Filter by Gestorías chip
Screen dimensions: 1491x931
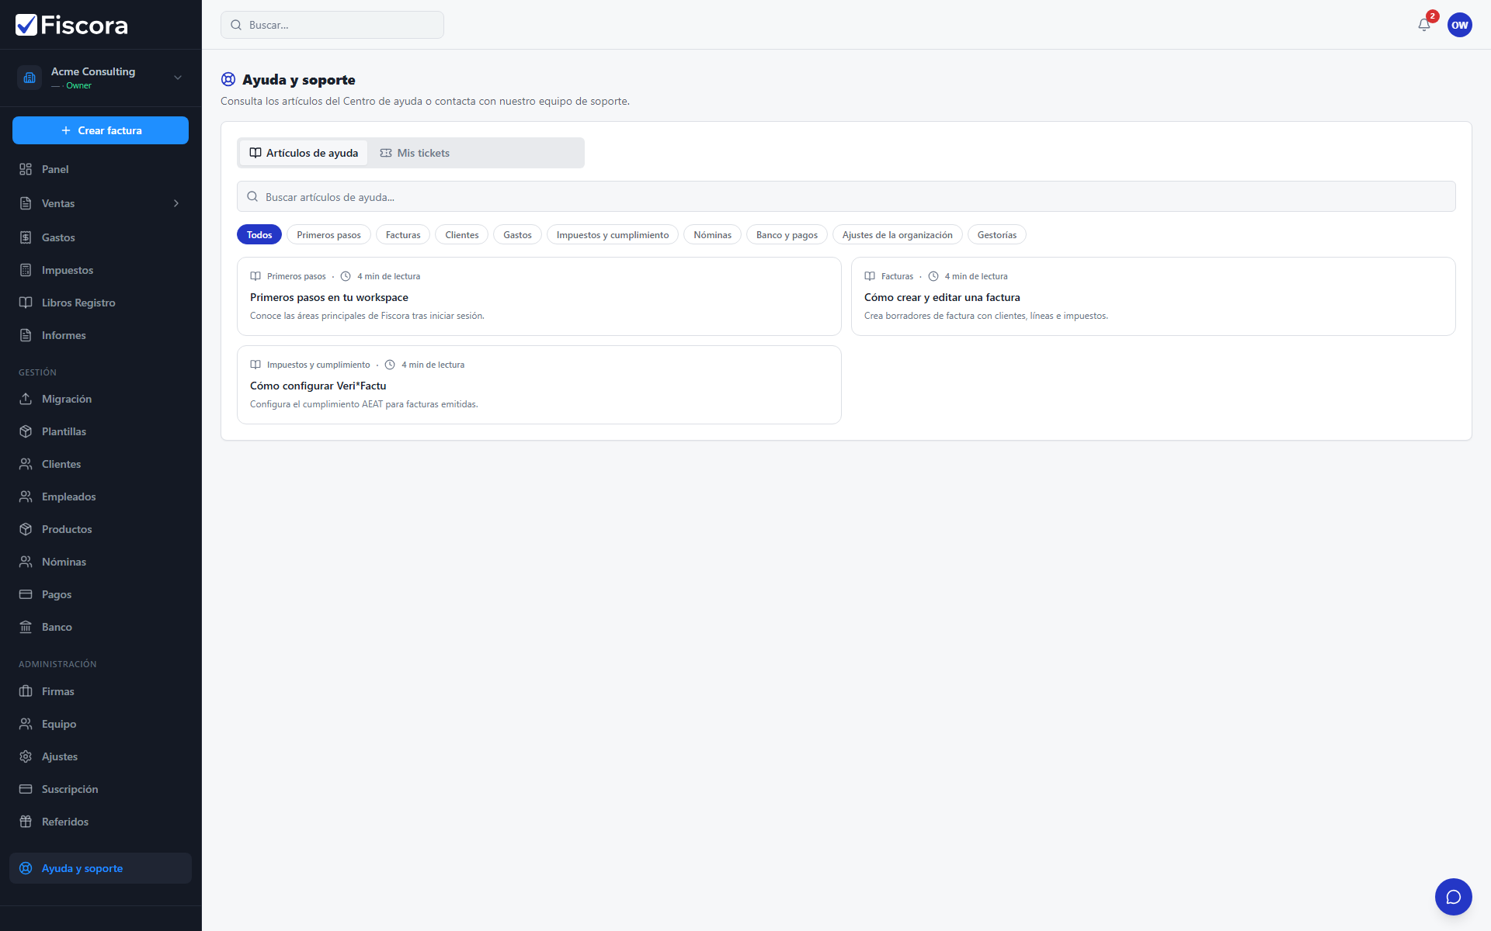(996, 235)
